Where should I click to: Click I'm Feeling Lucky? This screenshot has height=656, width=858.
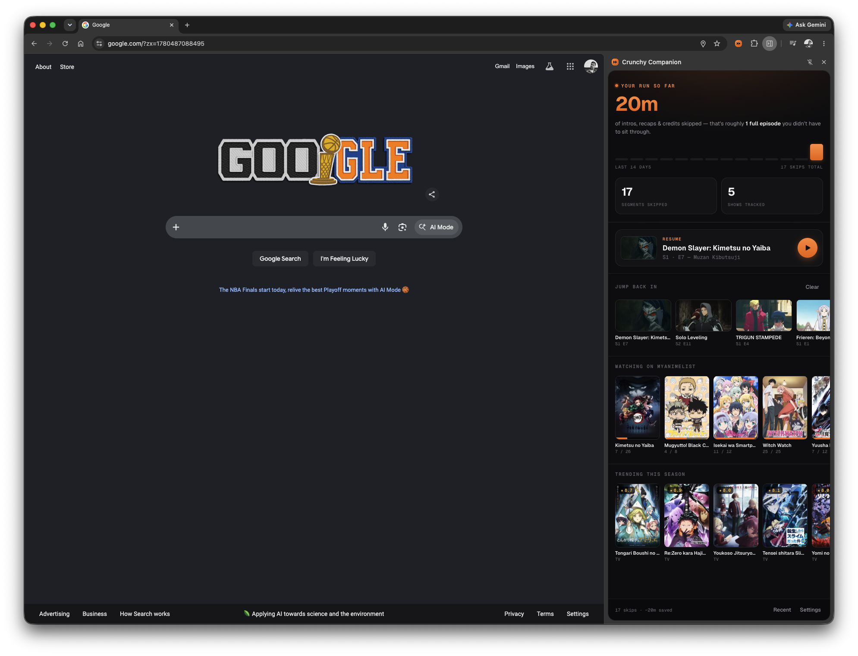tap(344, 259)
